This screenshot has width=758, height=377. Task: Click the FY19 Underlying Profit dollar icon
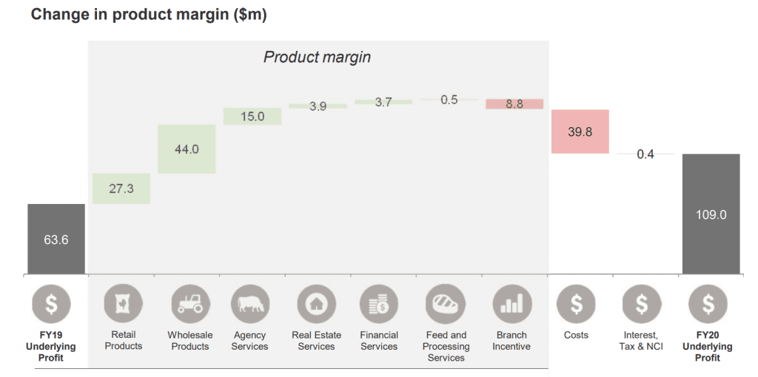click(x=51, y=305)
